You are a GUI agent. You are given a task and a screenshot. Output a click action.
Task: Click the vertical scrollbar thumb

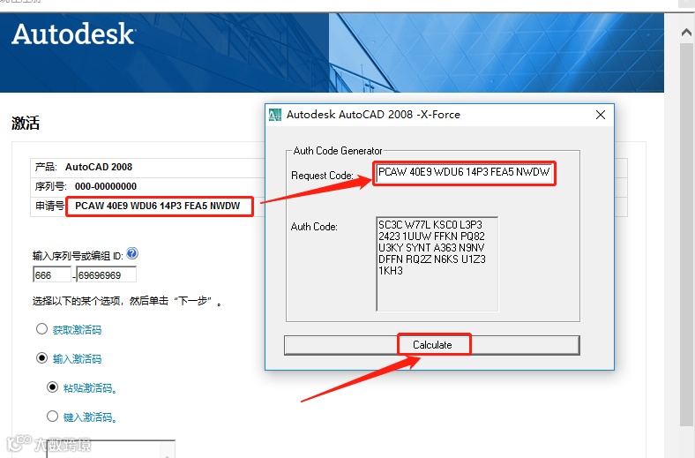tap(686, 235)
